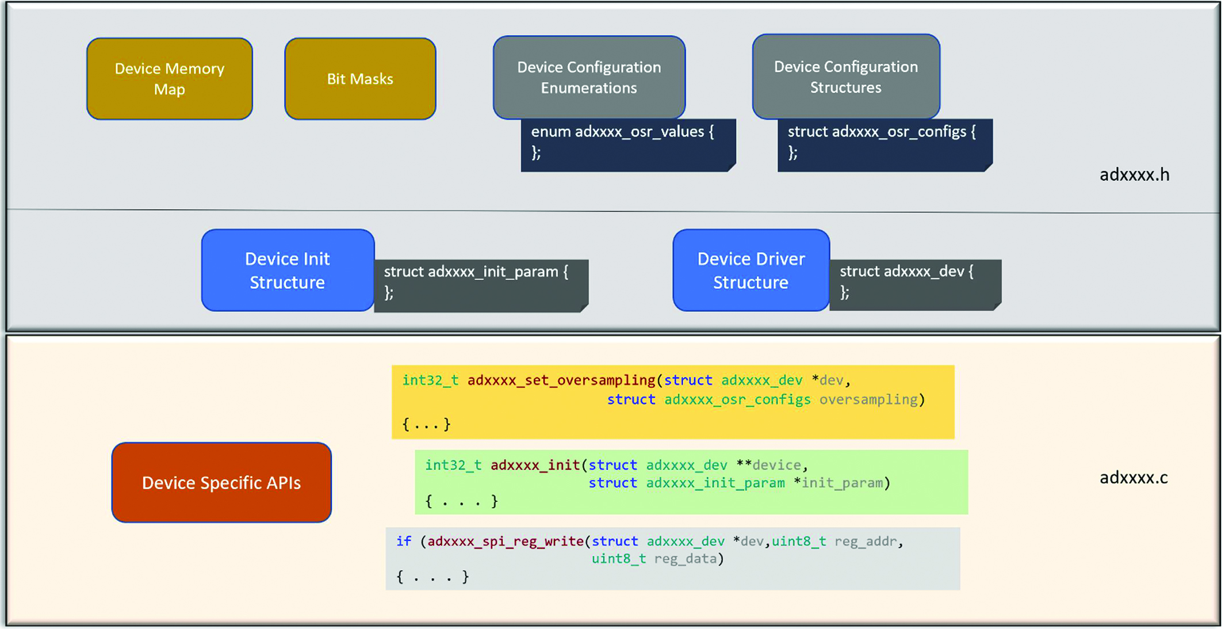This screenshot has height=629, width=1225.
Task: Click adxxxx_osr_configs type in yellow box
Action: [x=737, y=399]
